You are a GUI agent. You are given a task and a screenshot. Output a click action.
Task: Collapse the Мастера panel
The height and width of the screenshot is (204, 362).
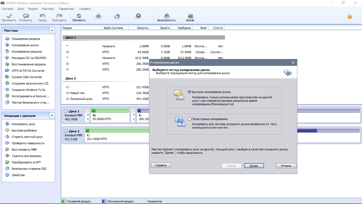[x=52, y=30]
